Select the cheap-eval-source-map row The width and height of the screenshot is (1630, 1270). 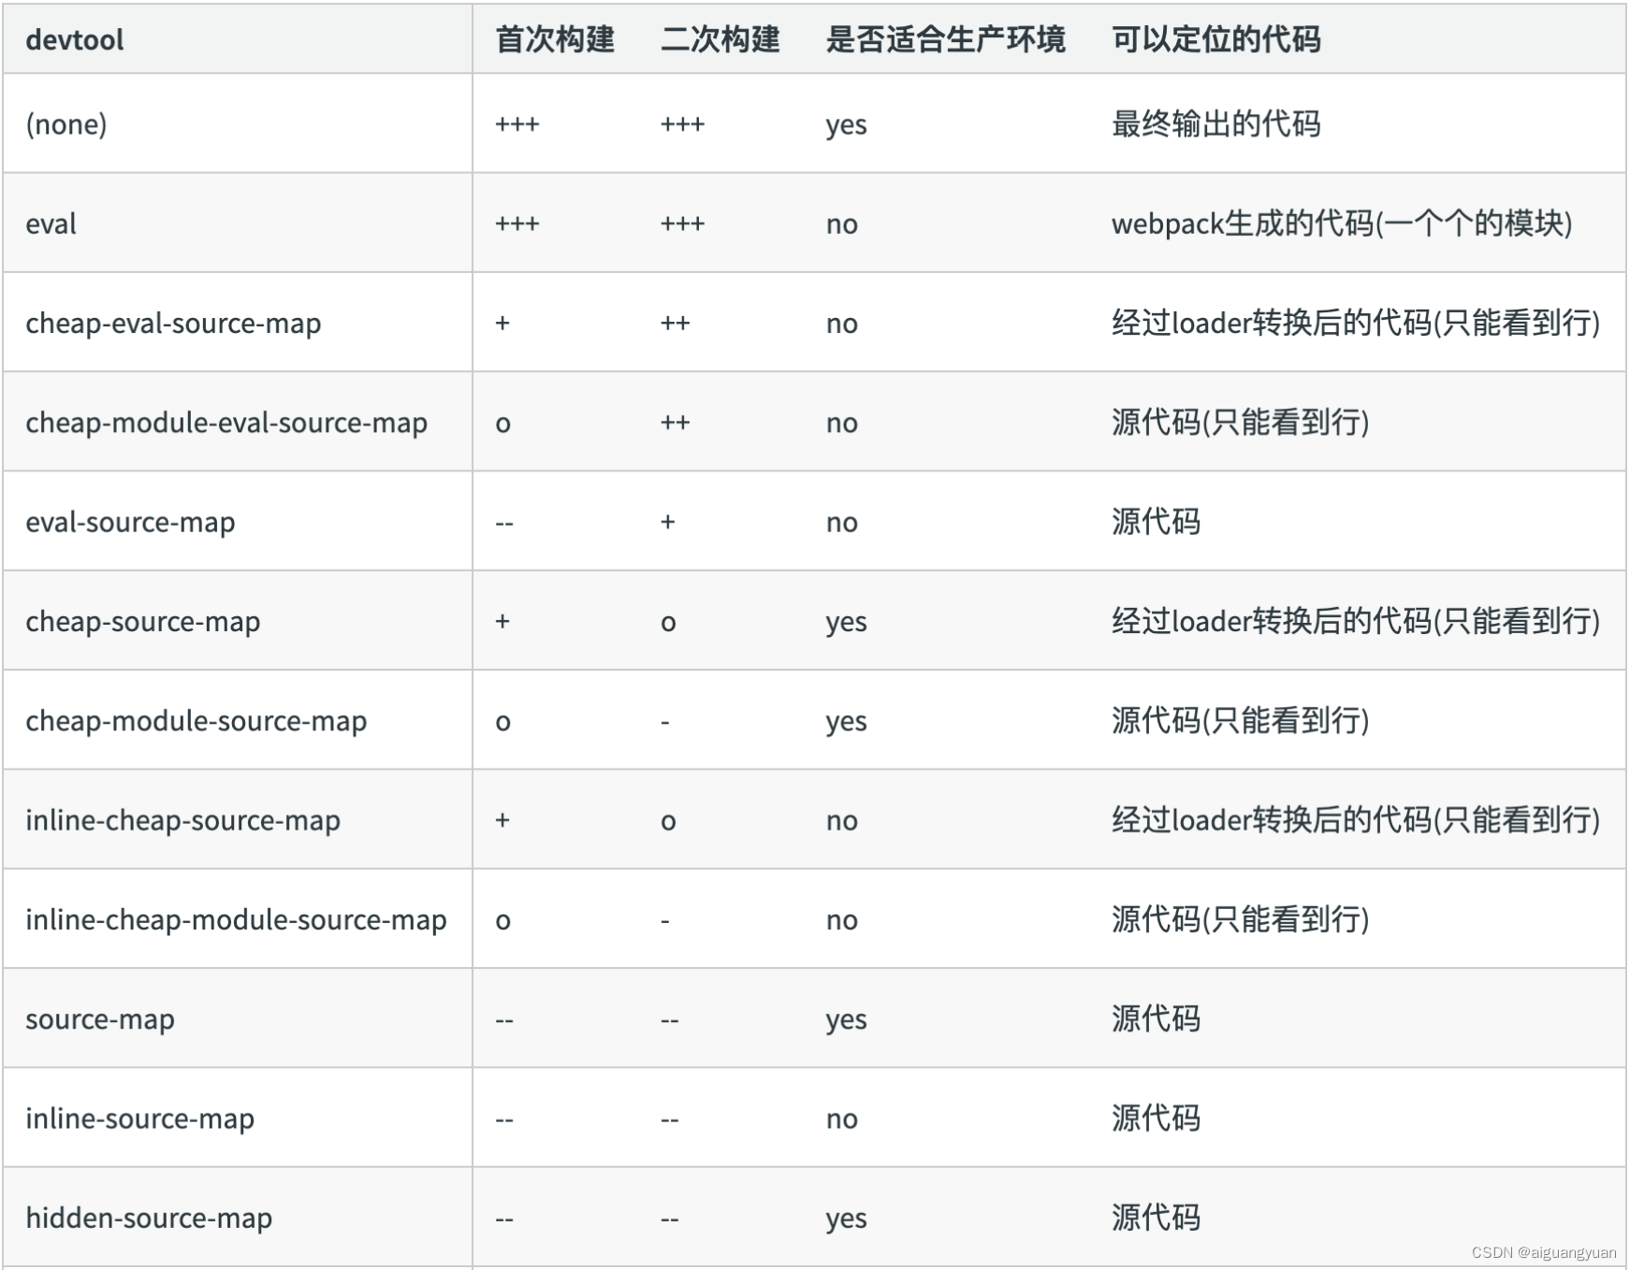(x=173, y=324)
